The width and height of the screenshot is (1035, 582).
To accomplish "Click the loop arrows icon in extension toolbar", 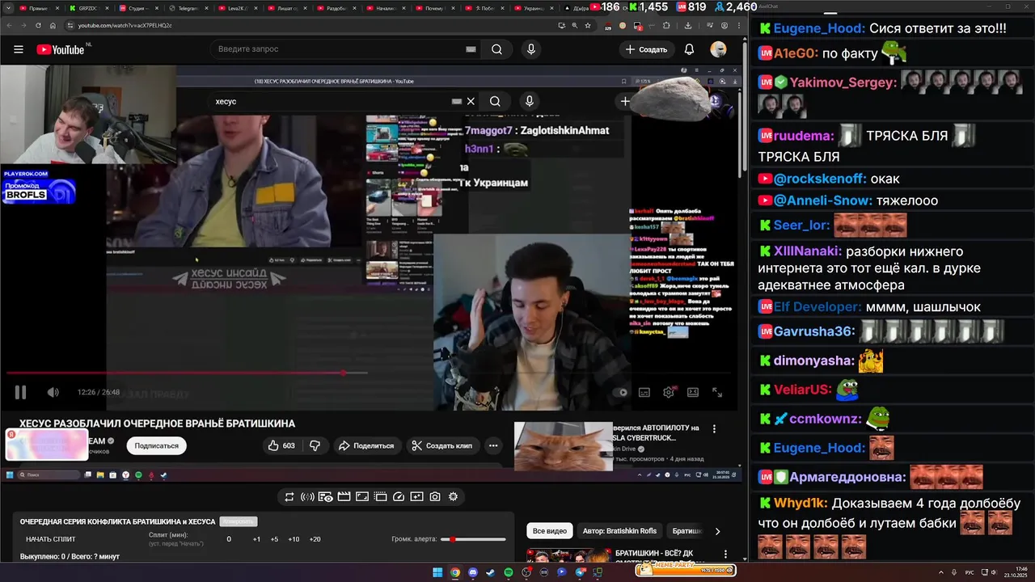I will (289, 497).
